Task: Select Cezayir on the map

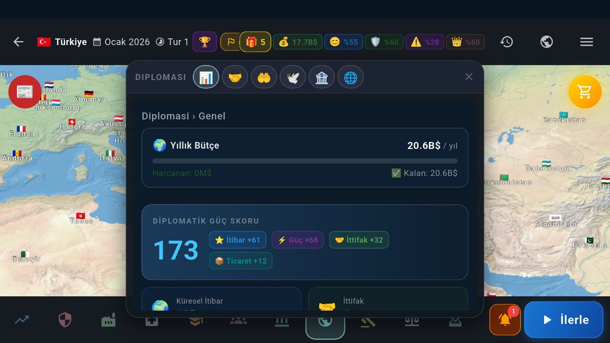Action: click(26, 257)
